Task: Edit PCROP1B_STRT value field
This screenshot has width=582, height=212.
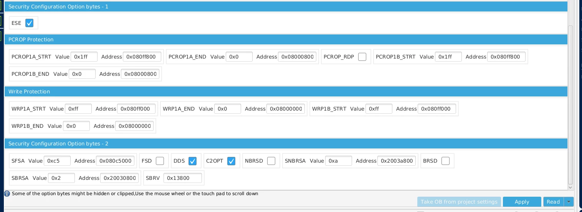Action: pos(448,57)
